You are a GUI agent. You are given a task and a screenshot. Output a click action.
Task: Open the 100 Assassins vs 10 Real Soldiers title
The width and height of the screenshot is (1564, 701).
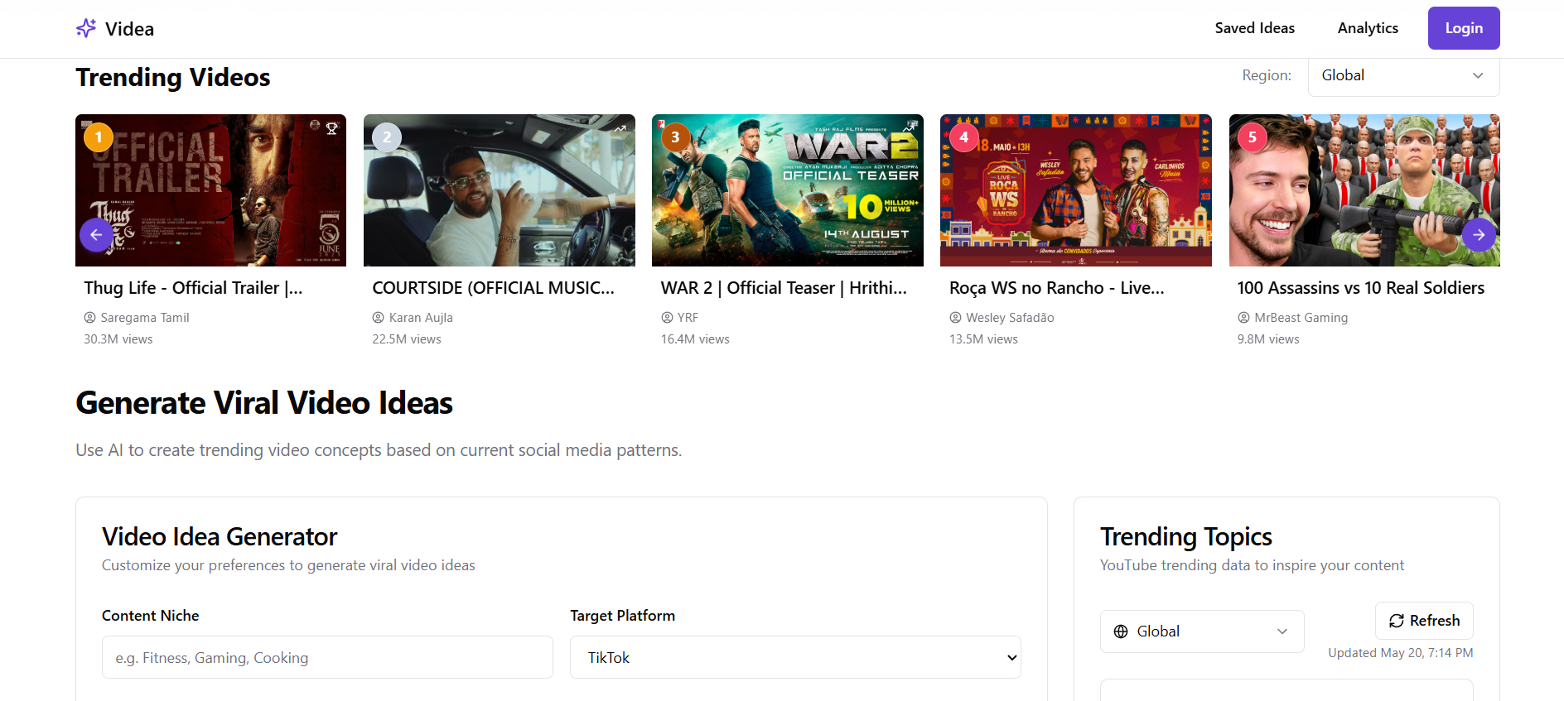[x=1360, y=288]
